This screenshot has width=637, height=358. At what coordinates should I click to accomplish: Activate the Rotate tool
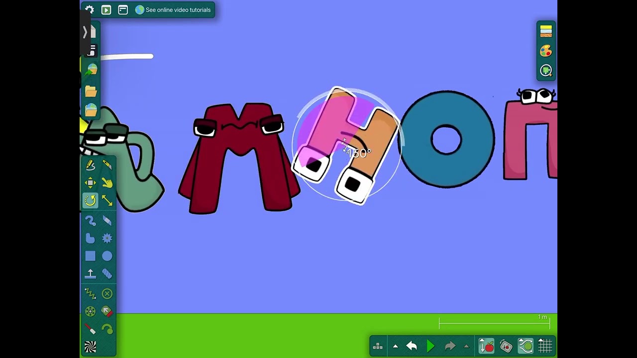click(x=90, y=200)
